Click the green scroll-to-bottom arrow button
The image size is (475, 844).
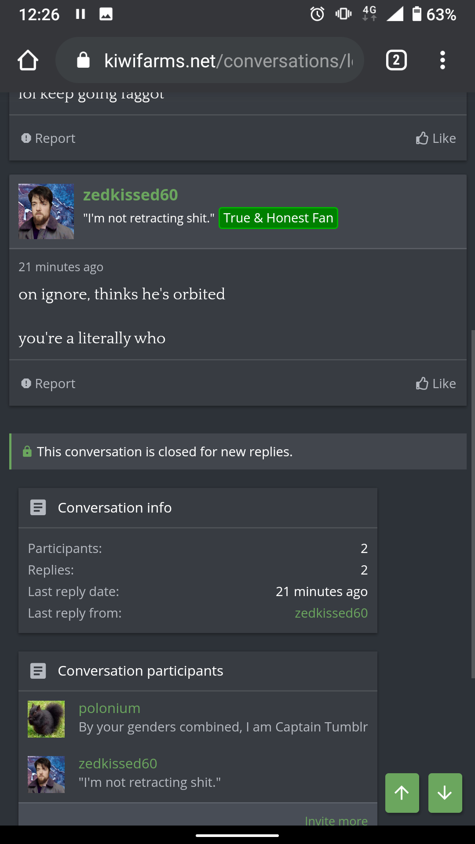445,793
